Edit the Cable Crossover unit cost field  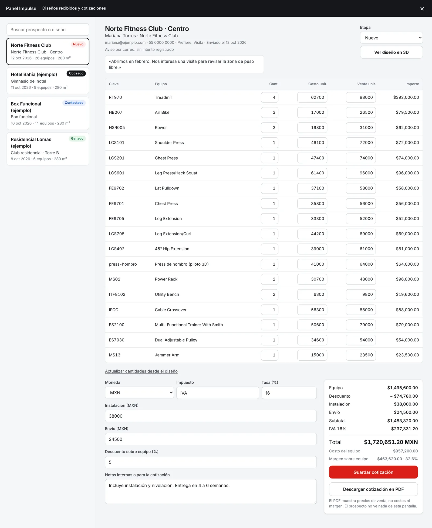(312, 310)
